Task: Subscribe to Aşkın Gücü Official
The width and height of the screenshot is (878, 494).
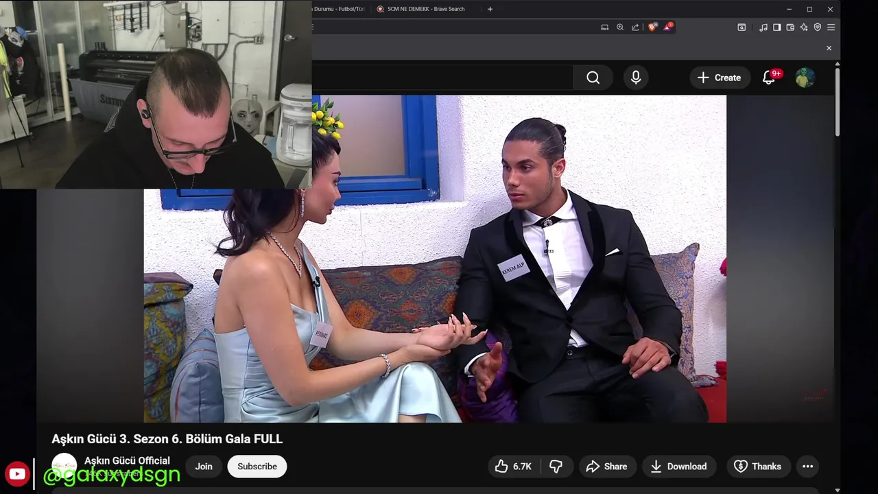Action: [x=257, y=467]
